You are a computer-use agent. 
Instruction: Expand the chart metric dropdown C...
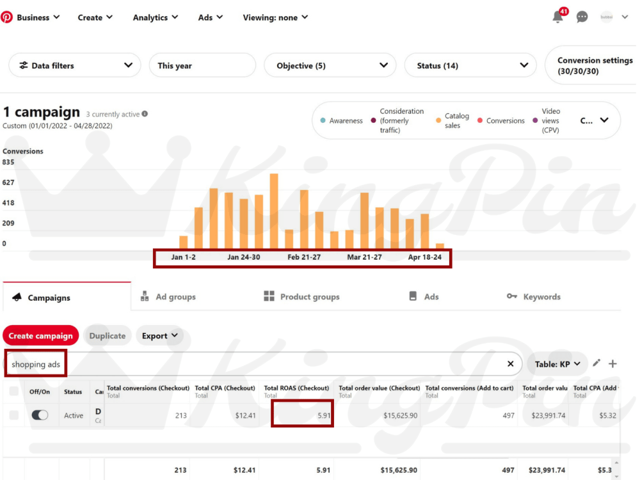(x=595, y=120)
